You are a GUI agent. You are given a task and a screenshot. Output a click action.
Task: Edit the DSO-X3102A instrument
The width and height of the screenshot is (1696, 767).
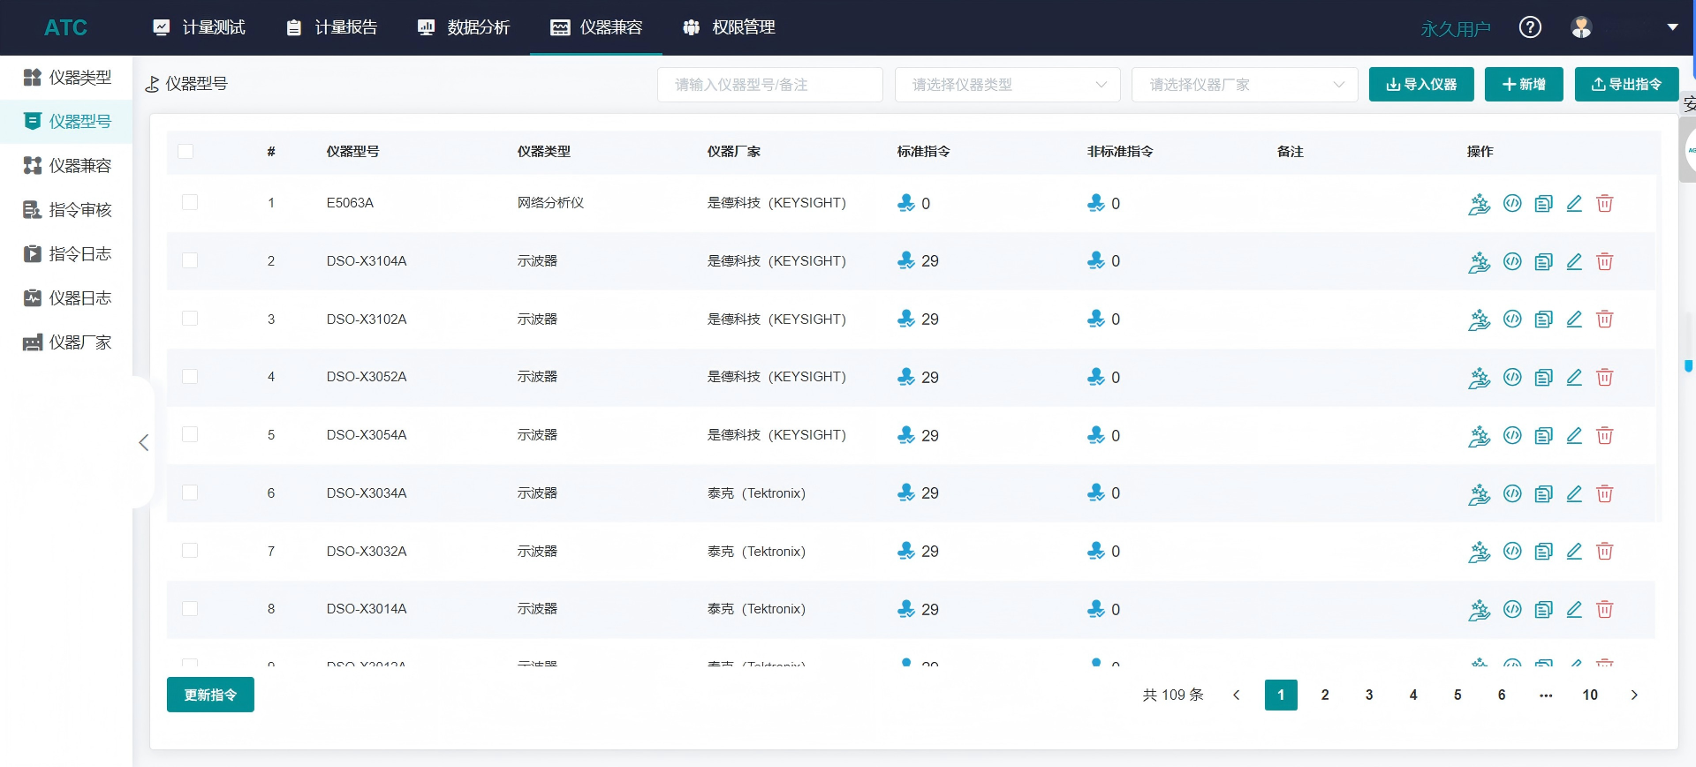pyautogui.click(x=1574, y=319)
